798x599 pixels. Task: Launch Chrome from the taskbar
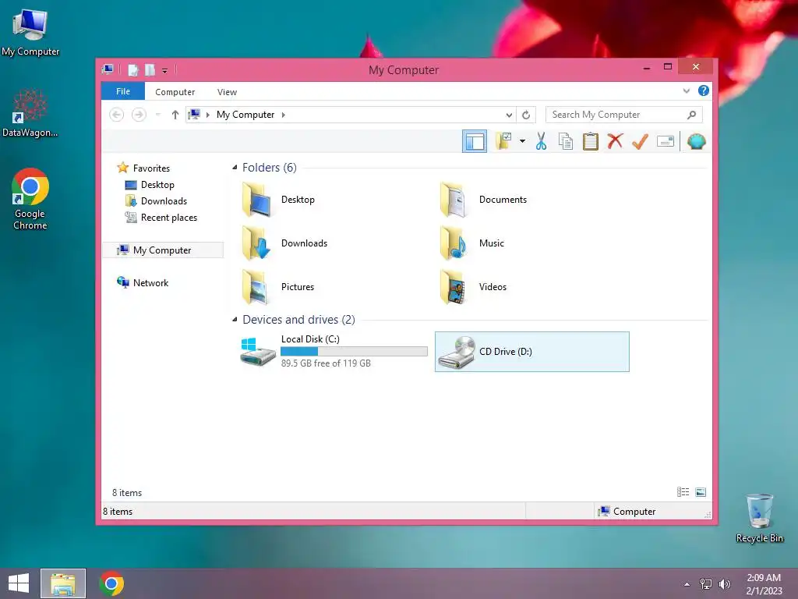pos(111,583)
